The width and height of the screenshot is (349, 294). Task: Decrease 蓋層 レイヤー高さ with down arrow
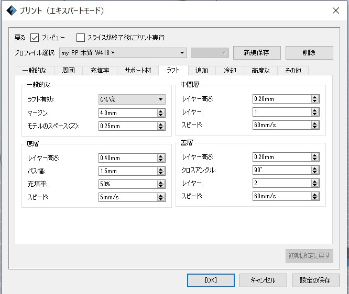click(314, 159)
